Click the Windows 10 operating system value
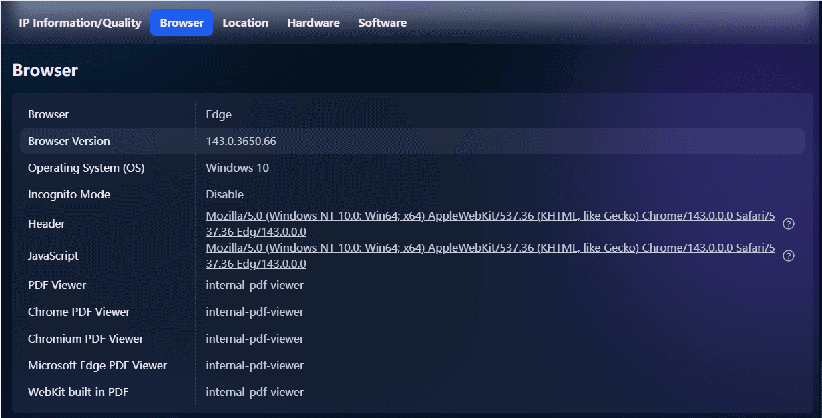The width and height of the screenshot is (822, 418). pos(237,168)
